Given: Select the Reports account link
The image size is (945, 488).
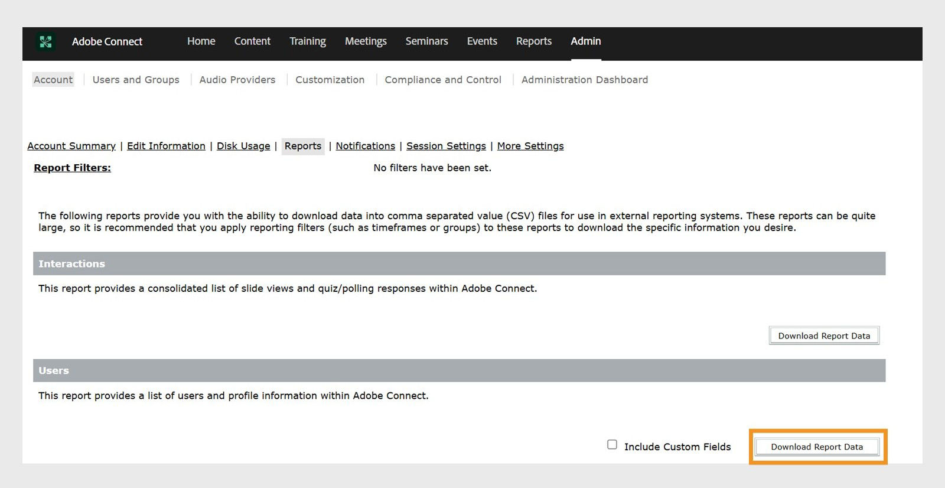Looking at the screenshot, I should [x=303, y=146].
